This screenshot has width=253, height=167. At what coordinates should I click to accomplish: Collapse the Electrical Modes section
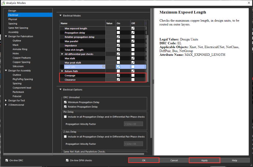tap(60, 15)
